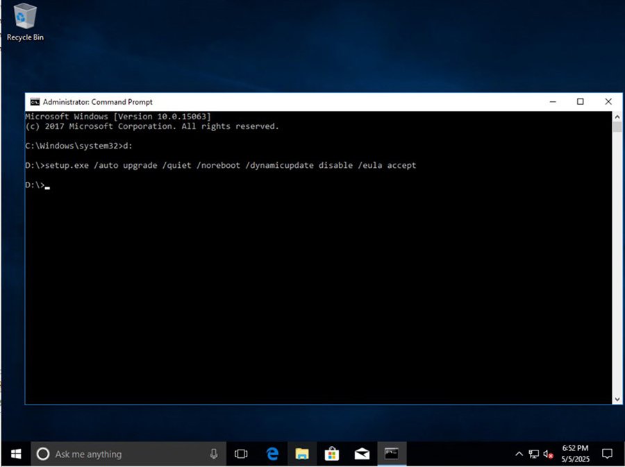Launch Microsoft Edge from the taskbar
The image size is (625, 467).
coord(272,454)
